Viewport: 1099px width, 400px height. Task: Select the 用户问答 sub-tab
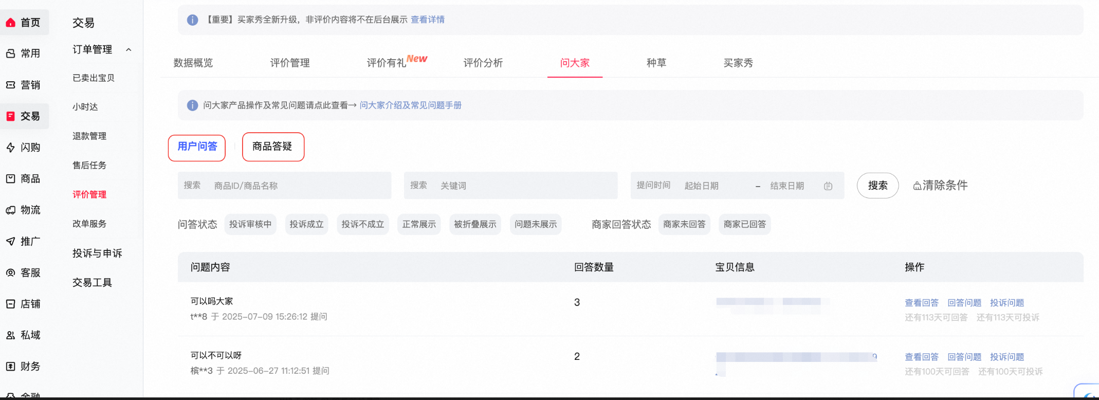click(197, 147)
